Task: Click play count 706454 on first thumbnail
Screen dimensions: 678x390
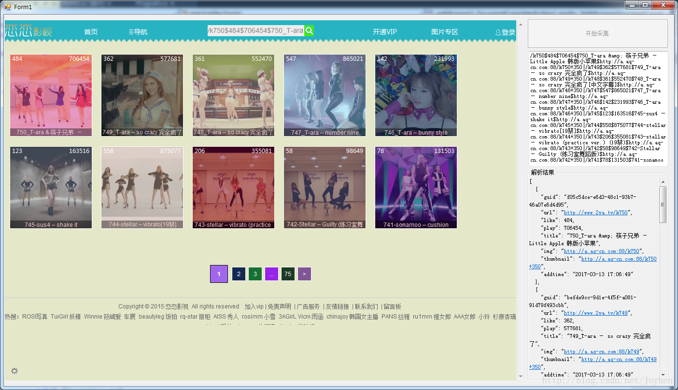Action: [x=79, y=59]
